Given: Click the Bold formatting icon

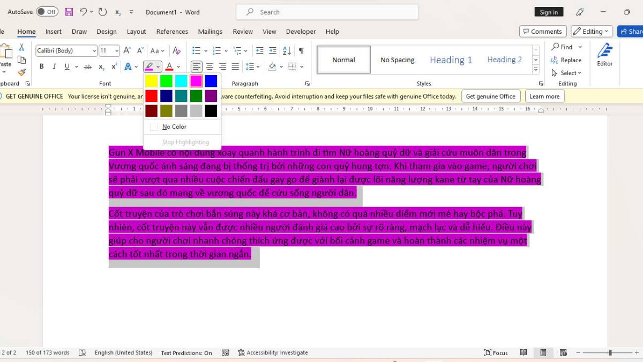Looking at the screenshot, I should tap(42, 67).
